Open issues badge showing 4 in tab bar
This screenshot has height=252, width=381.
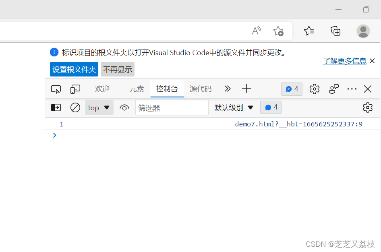pyautogui.click(x=292, y=89)
